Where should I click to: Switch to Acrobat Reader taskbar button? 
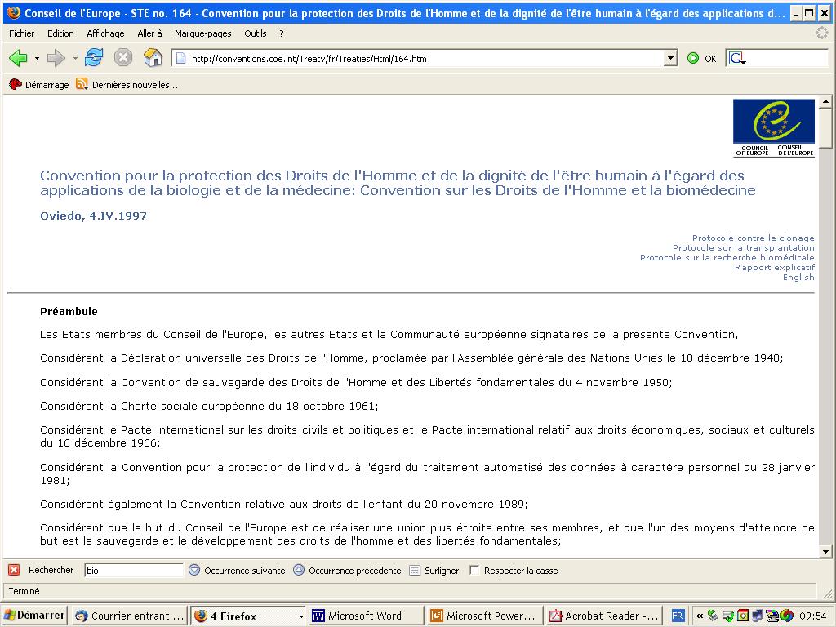(x=603, y=616)
